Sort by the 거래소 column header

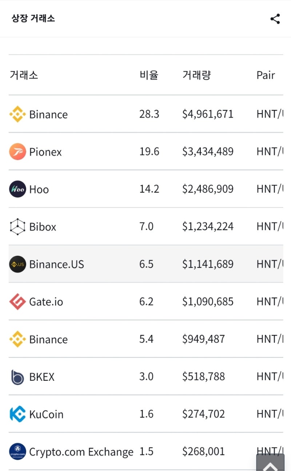[24, 75]
